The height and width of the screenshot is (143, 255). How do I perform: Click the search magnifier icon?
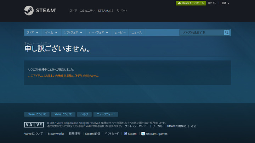coord(227,32)
